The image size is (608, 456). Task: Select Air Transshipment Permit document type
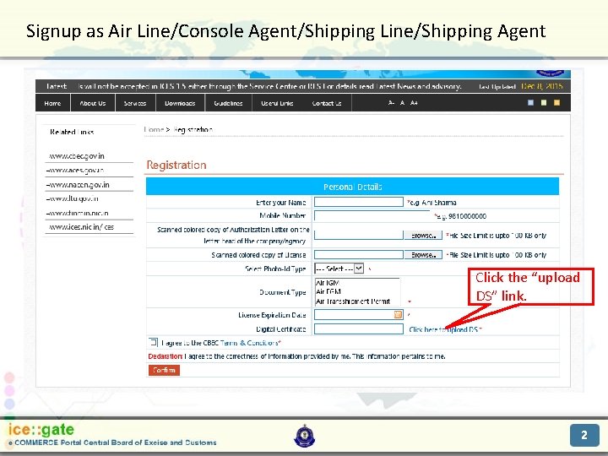tap(353, 301)
